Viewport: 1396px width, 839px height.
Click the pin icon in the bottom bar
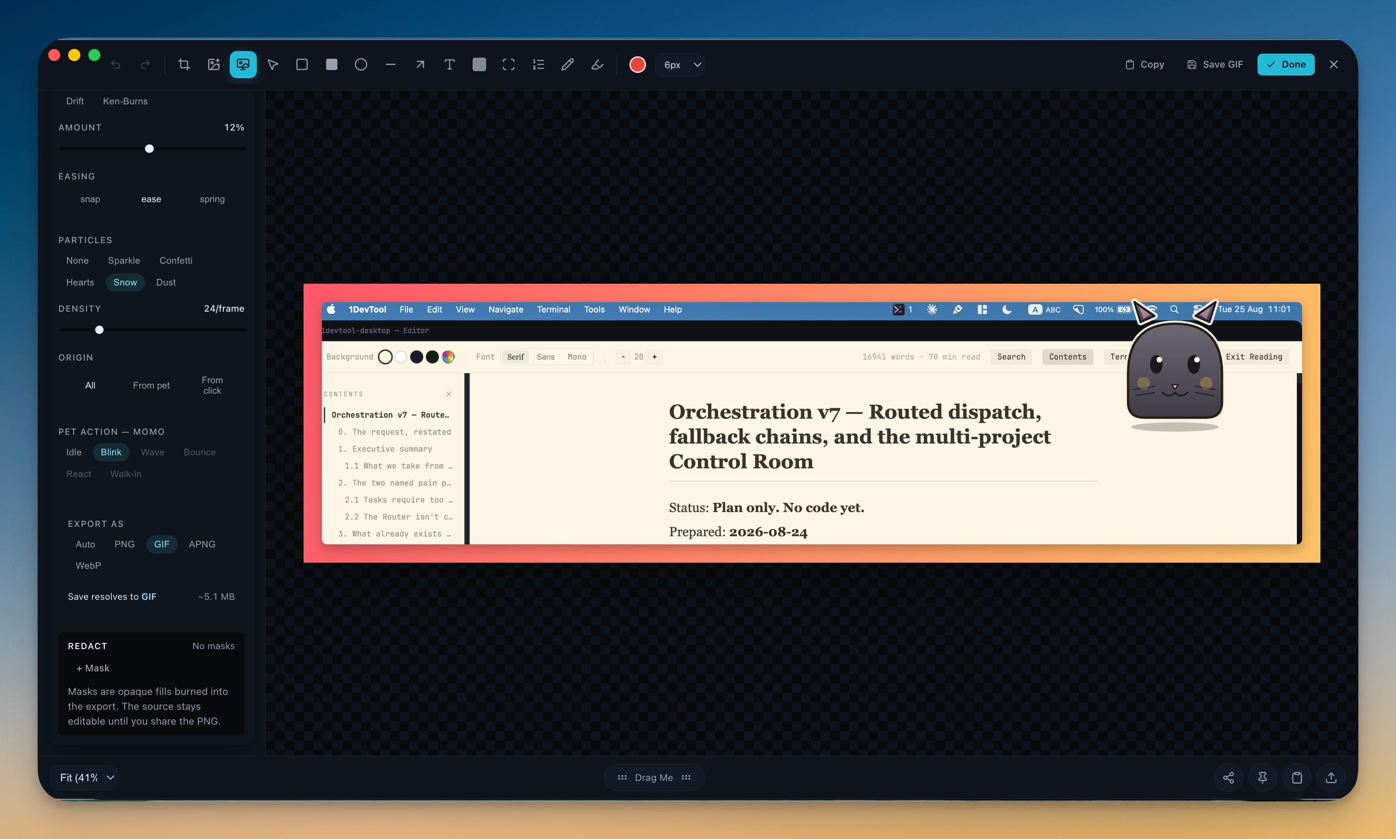1262,777
